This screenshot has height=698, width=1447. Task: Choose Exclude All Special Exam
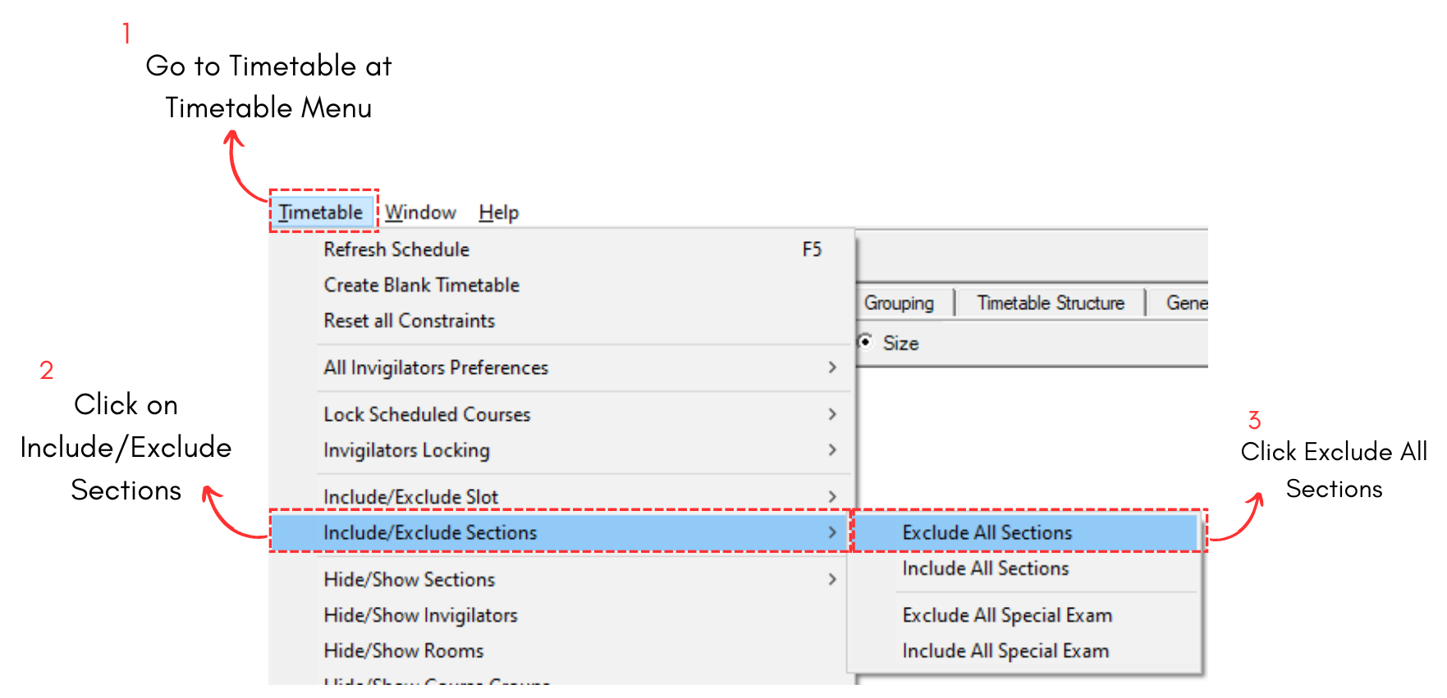pyautogui.click(x=1006, y=614)
